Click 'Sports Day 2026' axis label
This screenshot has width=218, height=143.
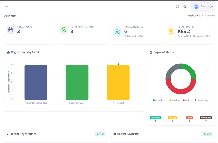click(x=77, y=103)
